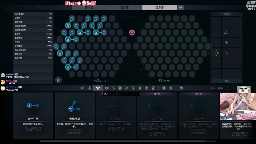This screenshot has width=256, height=144.
Task: Click the 伤害减免 42% stat row
Action: (x=33, y=58)
